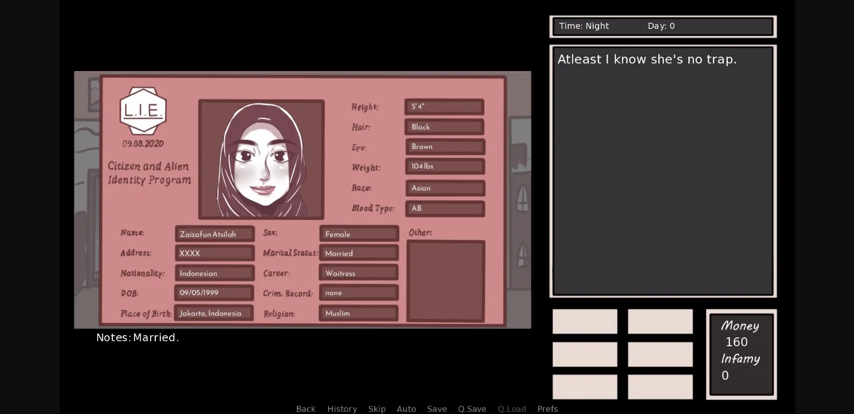854x414 pixels.
Task: Click the top-left blank choice button
Action: [584, 321]
